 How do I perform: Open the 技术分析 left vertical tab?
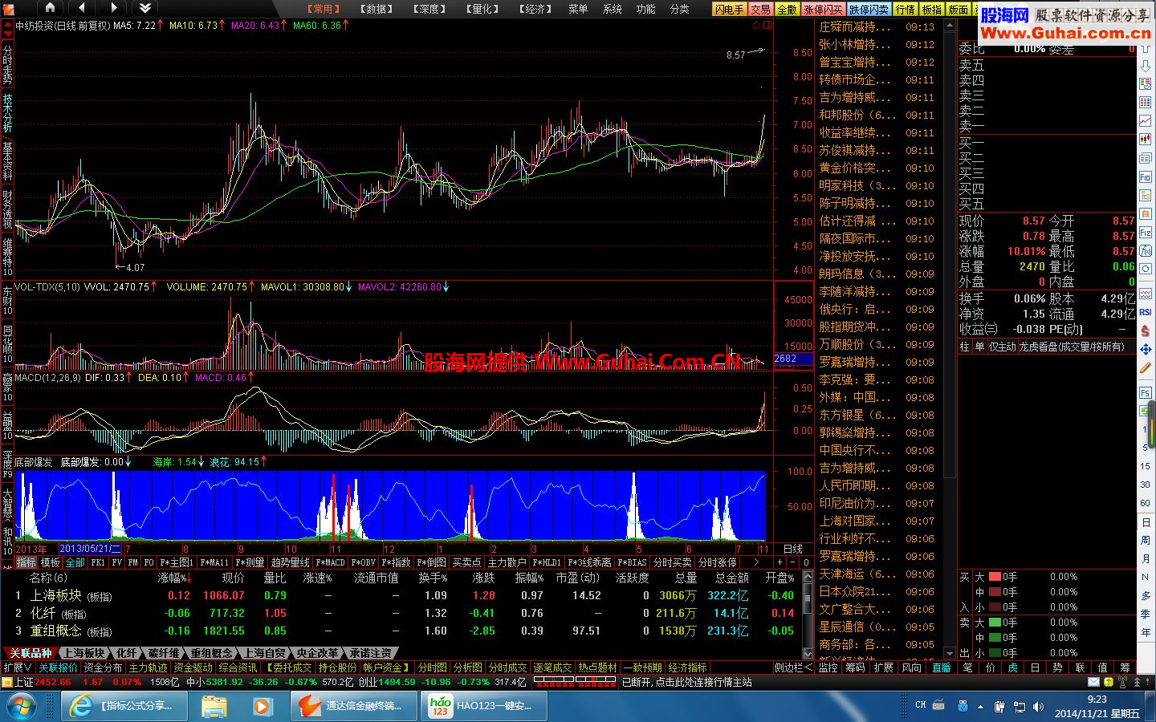pos(7,113)
